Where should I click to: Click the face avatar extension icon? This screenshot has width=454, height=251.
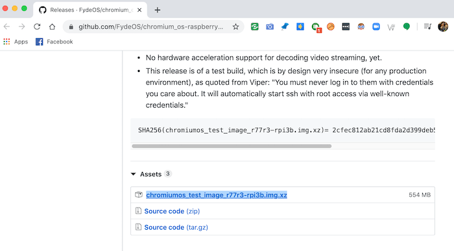tap(361, 27)
